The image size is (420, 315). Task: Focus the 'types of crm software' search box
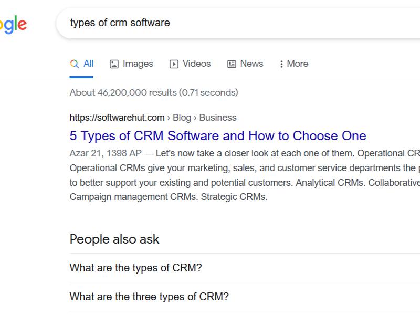pyautogui.click(x=236, y=23)
